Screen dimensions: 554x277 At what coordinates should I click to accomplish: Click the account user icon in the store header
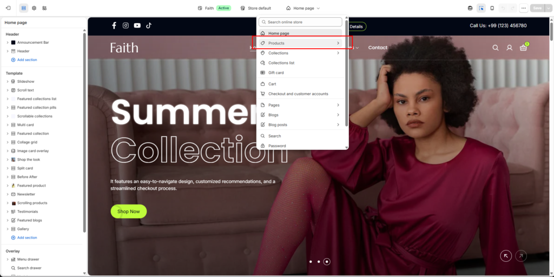(x=510, y=48)
